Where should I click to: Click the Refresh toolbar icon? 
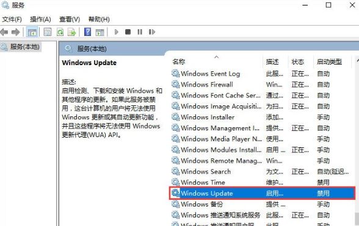click(x=60, y=32)
